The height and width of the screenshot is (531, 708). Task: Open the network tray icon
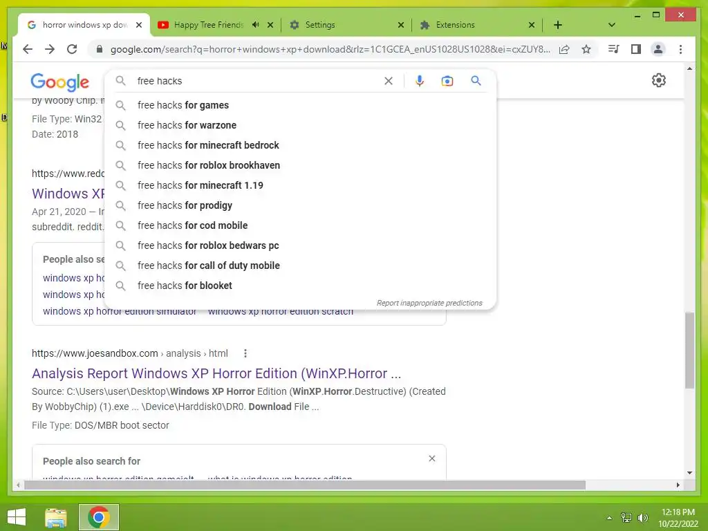coord(626,518)
